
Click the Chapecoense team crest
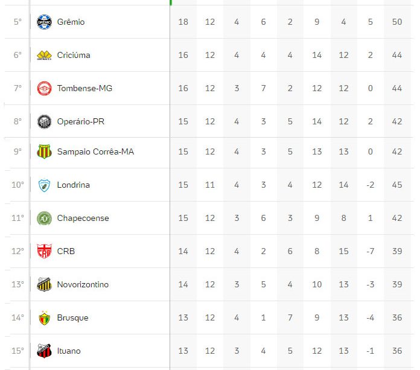click(x=44, y=218)
